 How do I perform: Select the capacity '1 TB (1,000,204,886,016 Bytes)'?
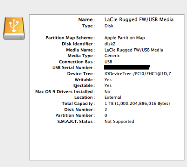[x=137, y=104]
